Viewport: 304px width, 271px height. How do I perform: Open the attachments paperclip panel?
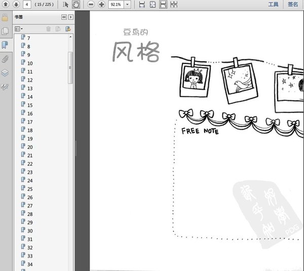tap(5, 59)
